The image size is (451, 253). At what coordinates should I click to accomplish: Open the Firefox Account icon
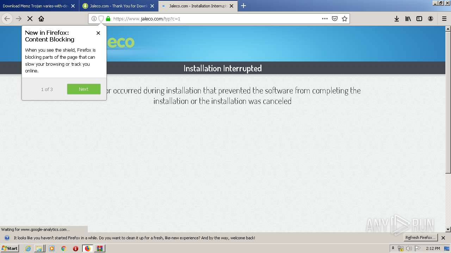pos(431,19)
